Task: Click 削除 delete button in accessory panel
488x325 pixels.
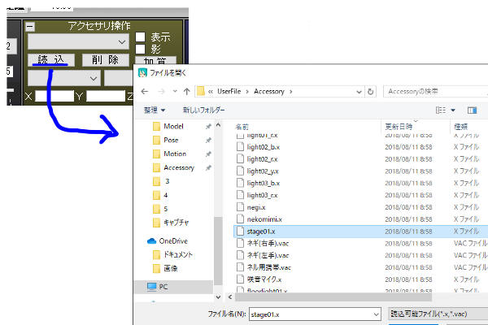Action: coord(105,59)
